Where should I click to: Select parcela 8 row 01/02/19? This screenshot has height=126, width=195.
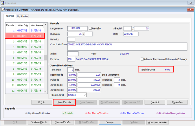click(x=25, y=69)
